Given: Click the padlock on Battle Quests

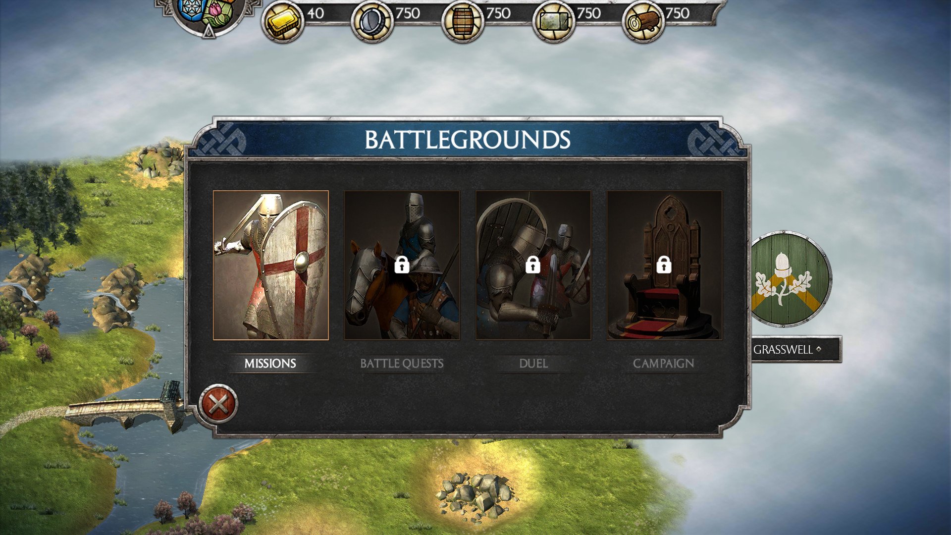Looking at the screenshot, I should [x=402, y=265].
